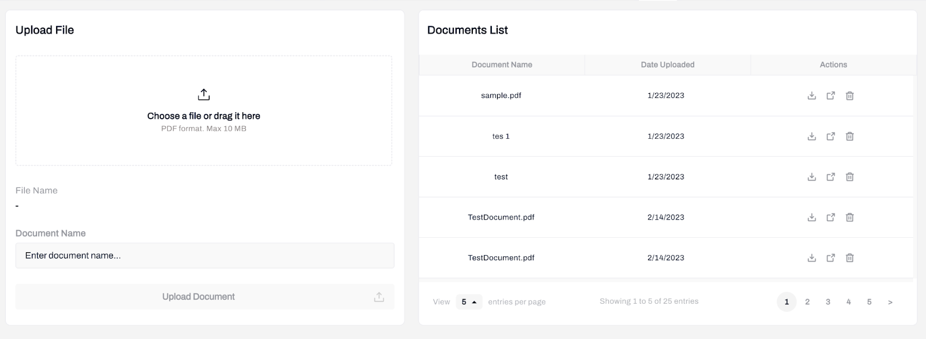Image resolution: width=926 pixels, height=339 pixels.
Task: Click the upload arrow icon in drop zone
Action: (x=204, y=94)
